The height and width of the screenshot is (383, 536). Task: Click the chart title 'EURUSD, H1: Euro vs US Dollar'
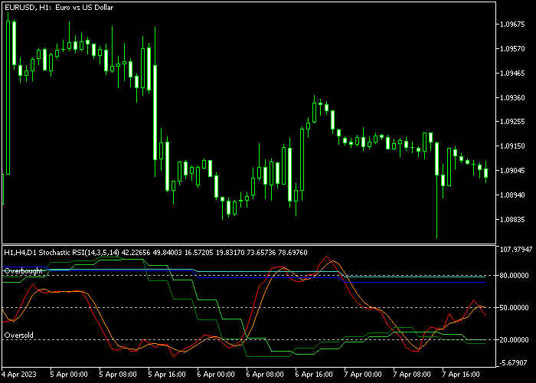point(59,7)
